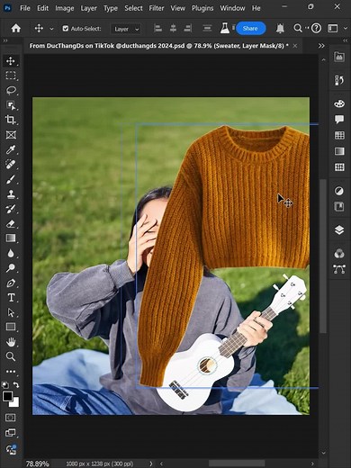Open the beta flask icon

[225, 29]
